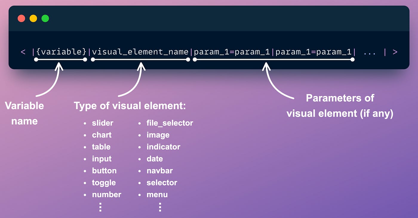Select the indicator element type
Image resolution: width=418 pixels, height=218 pixels.
pyautogui.click(x=163, y=147)
